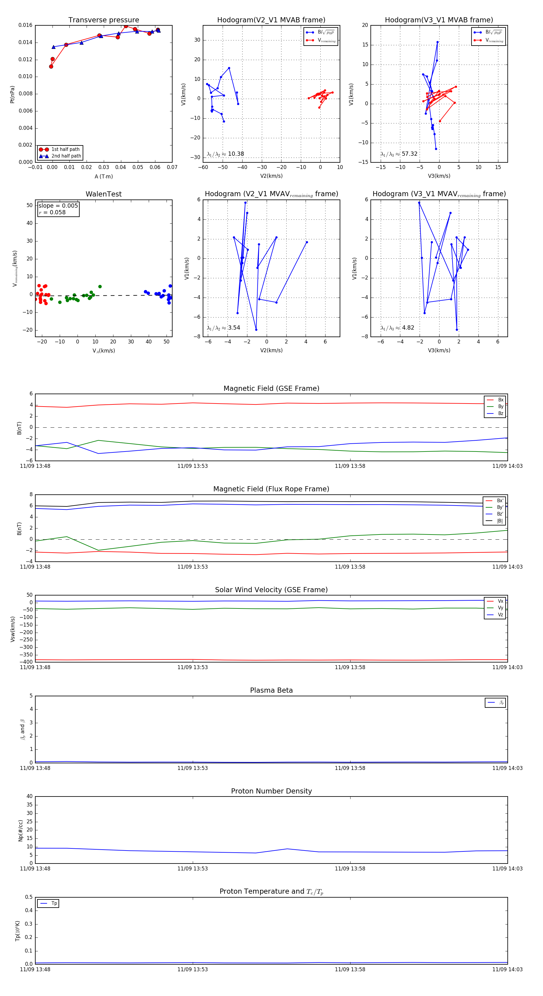Click the "Proton Temperature and Te/Tp" title
543x996 pixels.
click(271, 892)
